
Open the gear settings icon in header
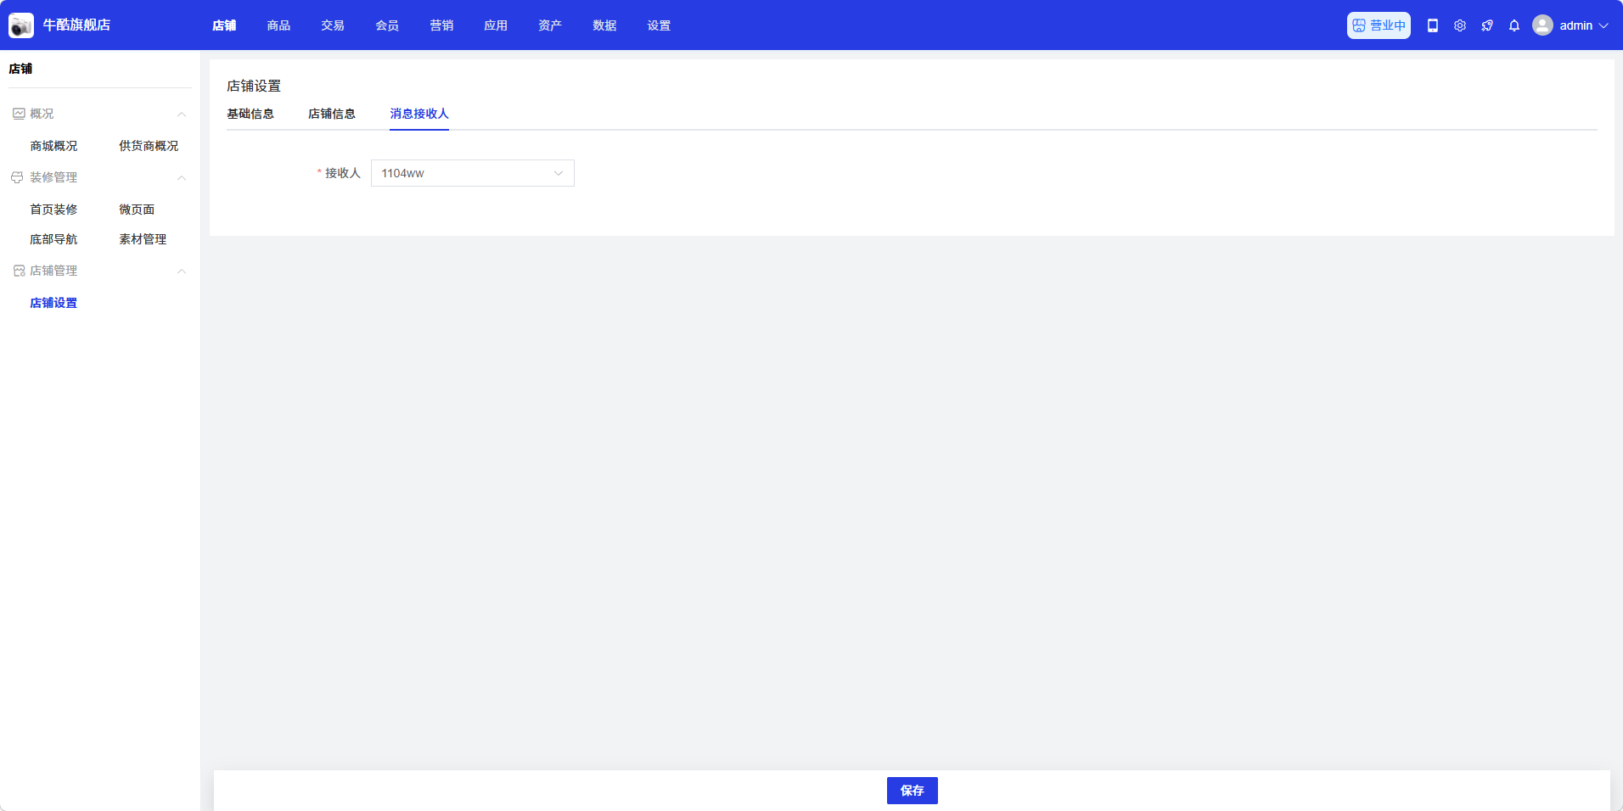(1460, 25)
